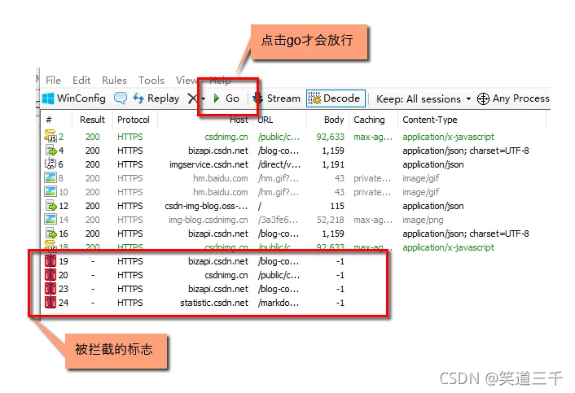Select host csdn-img-blog.oss-... in session 12
575x393 pixels.
coord(206,206)
